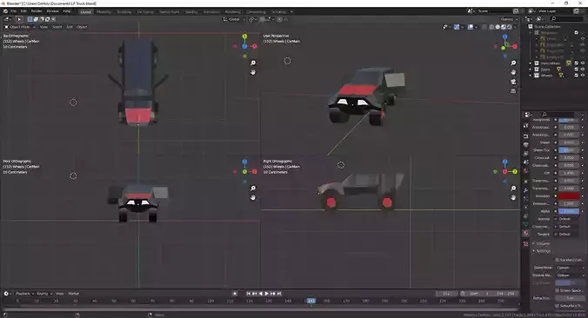Click zoom icon in bottom-left orthographic viewport

coord(253,188)
